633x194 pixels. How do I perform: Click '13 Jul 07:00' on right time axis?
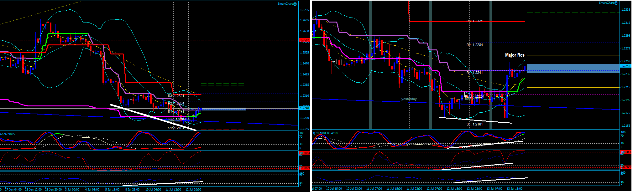click(494, 189)
